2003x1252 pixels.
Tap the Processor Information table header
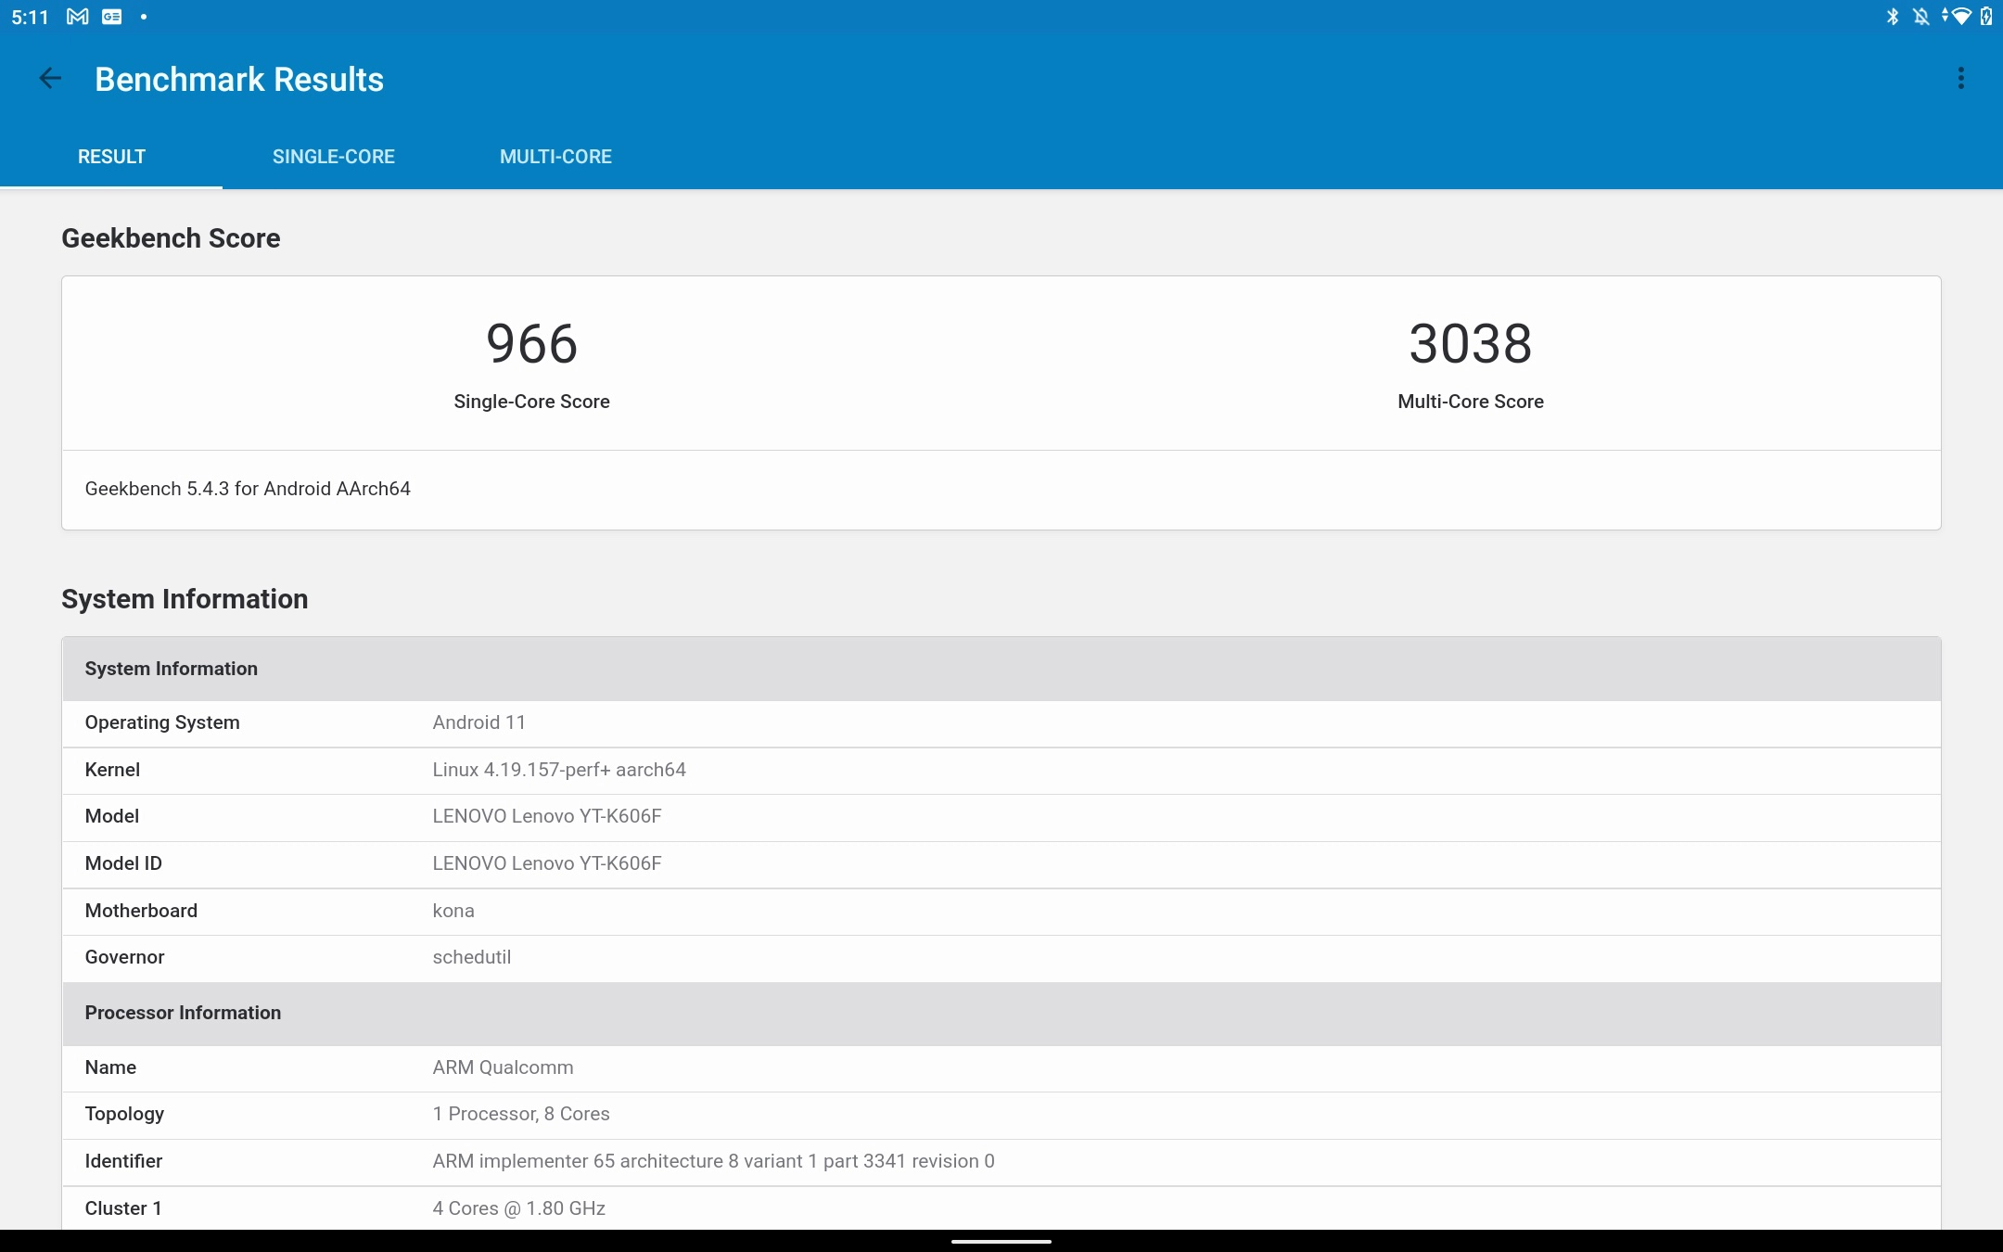tap(1001, 1013)
